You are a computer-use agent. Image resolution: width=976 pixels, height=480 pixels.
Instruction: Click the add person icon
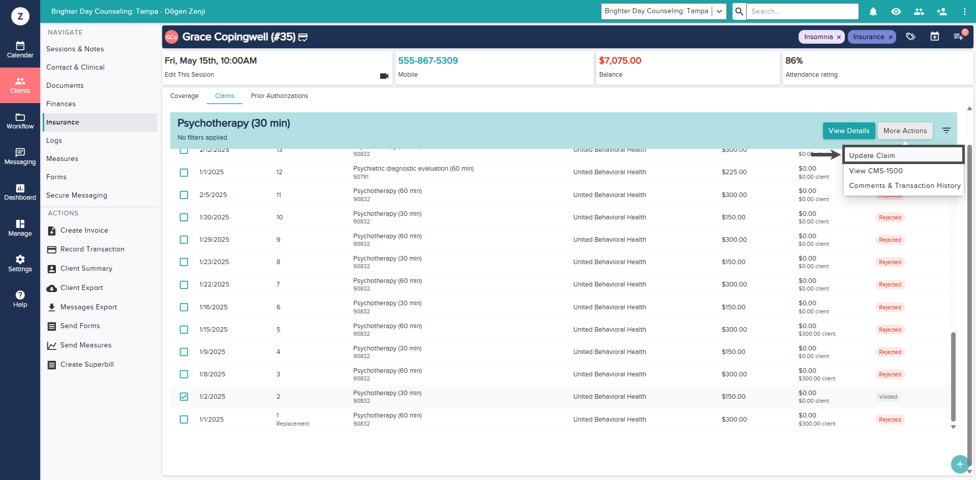point(942,11)
